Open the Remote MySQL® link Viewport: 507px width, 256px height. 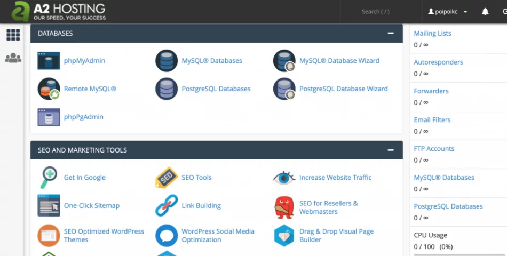pos(90,89)
